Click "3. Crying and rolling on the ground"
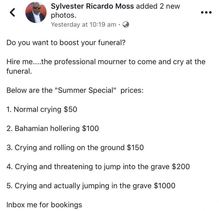Screen dimensions: 219x211 pyautogui.click(x=65, y=148)
